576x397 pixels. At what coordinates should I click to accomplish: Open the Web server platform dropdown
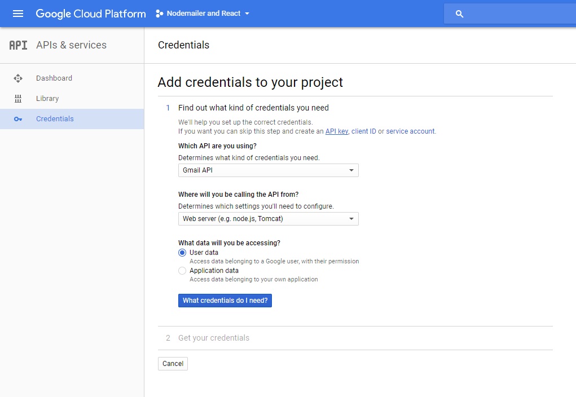click(x=268, y=219)
